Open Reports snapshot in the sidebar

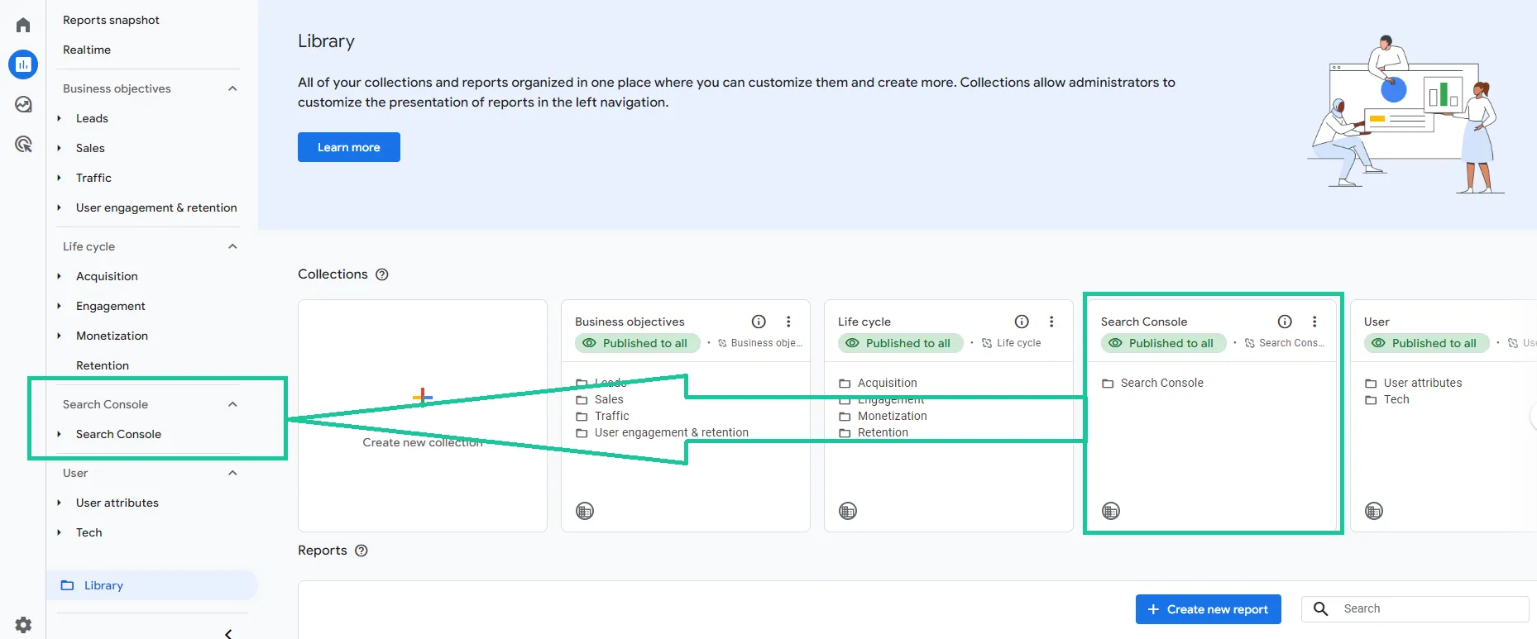coord(111,20)
